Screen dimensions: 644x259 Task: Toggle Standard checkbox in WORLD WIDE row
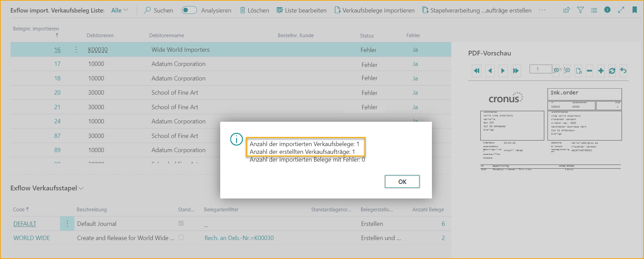181,237
